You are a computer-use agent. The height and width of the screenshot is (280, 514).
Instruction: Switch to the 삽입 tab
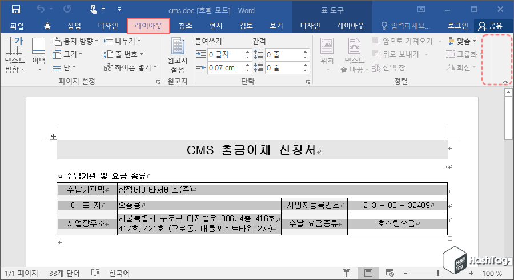[74, 26]
